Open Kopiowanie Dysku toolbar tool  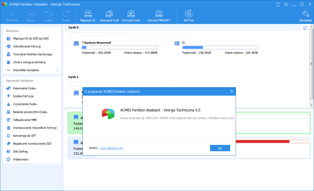pyautogui.click(x=109, y=16)
